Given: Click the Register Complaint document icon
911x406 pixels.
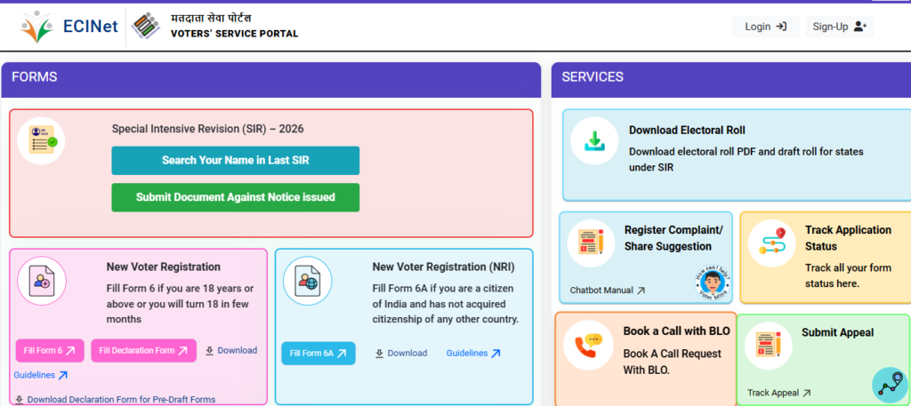Looking at the screenshot, I should point(591,243).
